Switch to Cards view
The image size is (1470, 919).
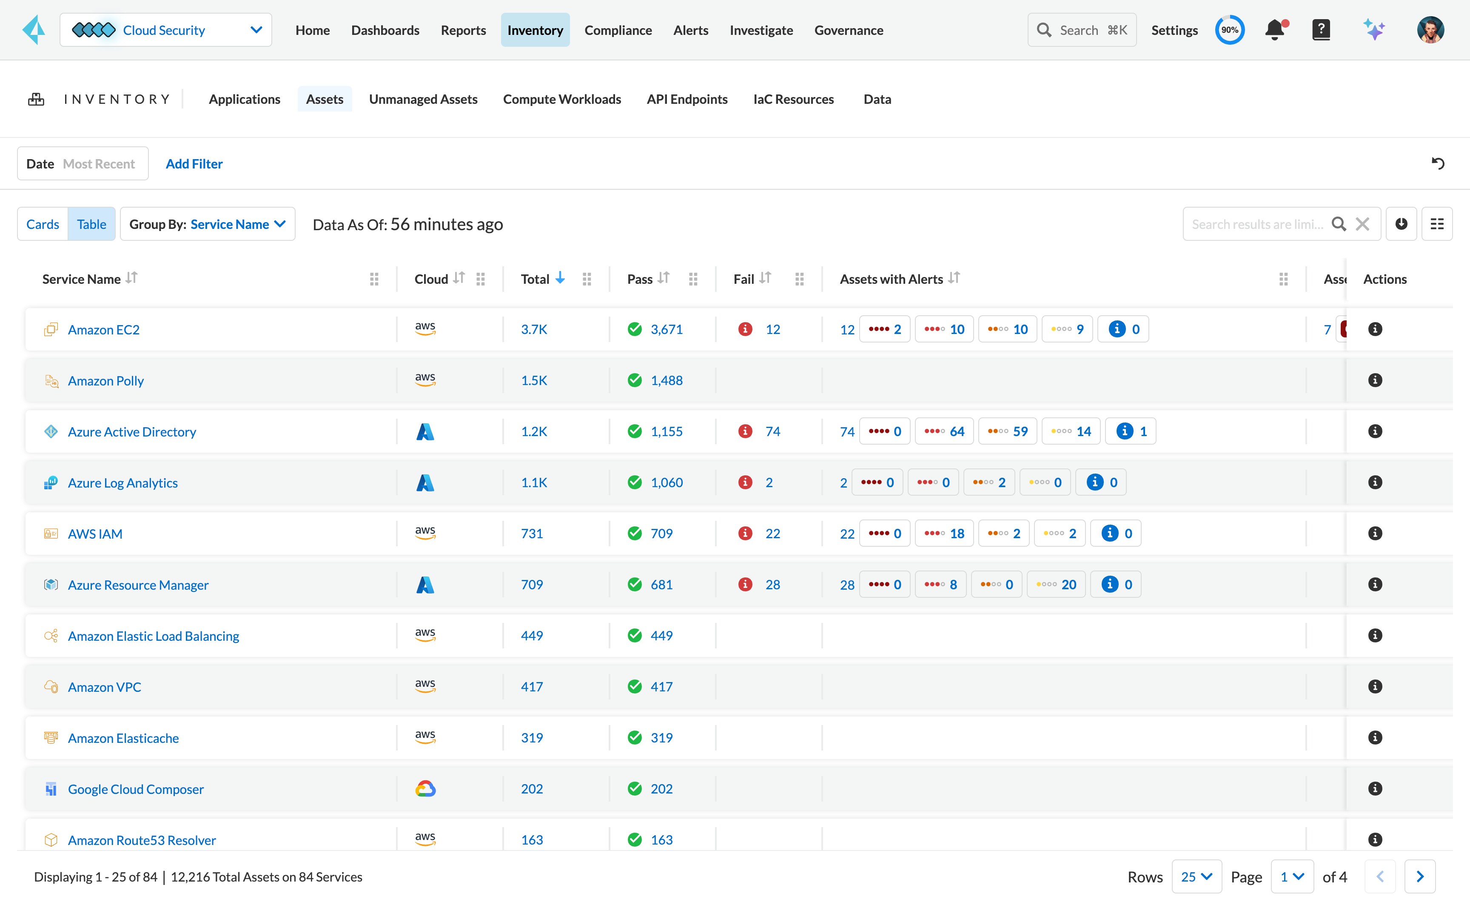tap(42, 224)
